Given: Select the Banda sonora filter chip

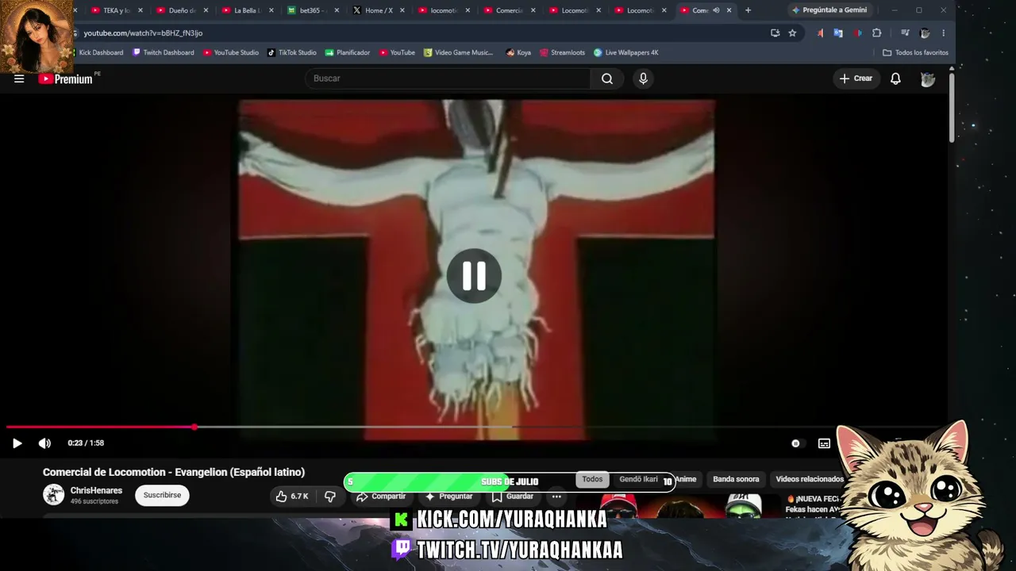Looking at the screenshot, I should [x=736, y=479].
